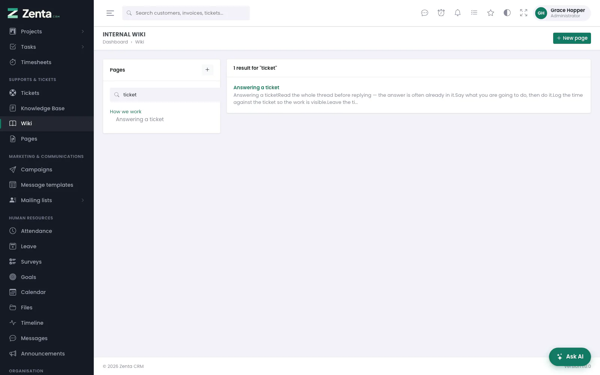Screen dimensions: 600x375
Task: Expand the Mailing lists submenu
Action: click(x=83, y=200)
